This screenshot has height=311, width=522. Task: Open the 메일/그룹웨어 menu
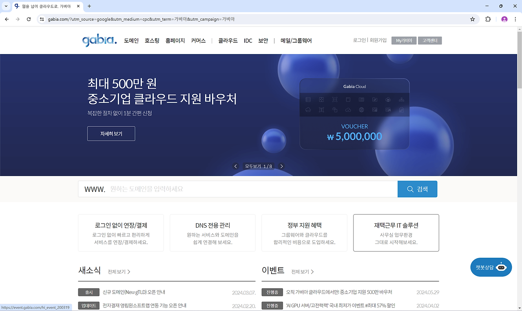click(x=296, y=41)
